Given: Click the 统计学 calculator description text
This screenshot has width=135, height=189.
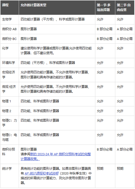Looking at the screenshot, I should (x=56, y=176).
